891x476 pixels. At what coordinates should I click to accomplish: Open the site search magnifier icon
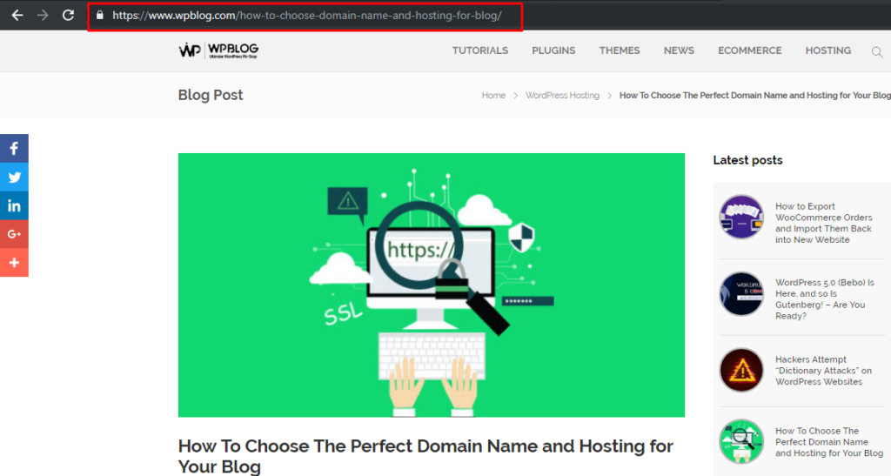click(877, 52)
